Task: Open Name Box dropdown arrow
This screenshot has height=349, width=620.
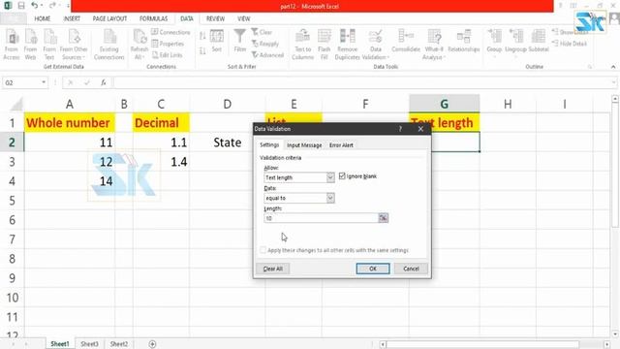Action: pos(44,82)
